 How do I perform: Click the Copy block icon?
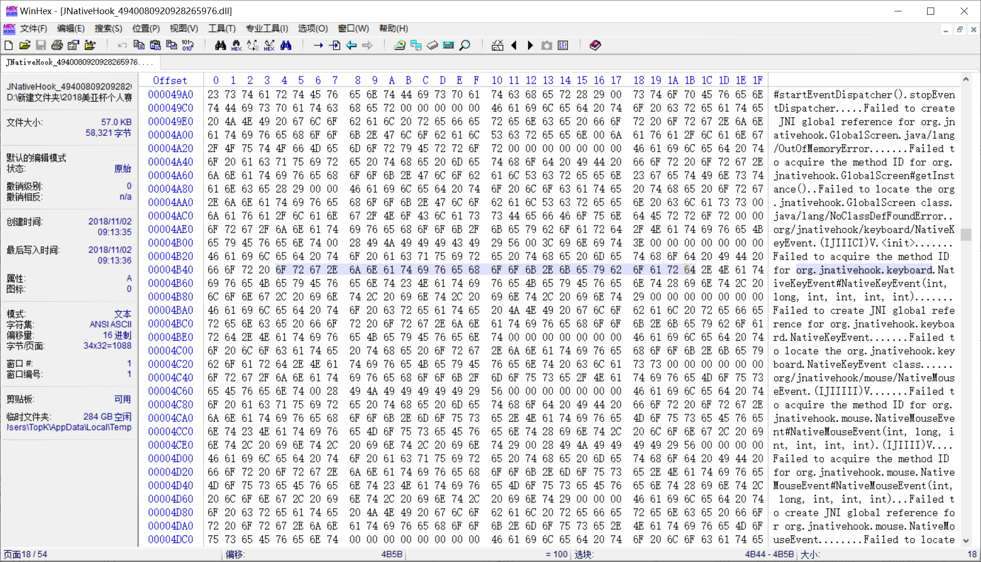coord(139,45)
